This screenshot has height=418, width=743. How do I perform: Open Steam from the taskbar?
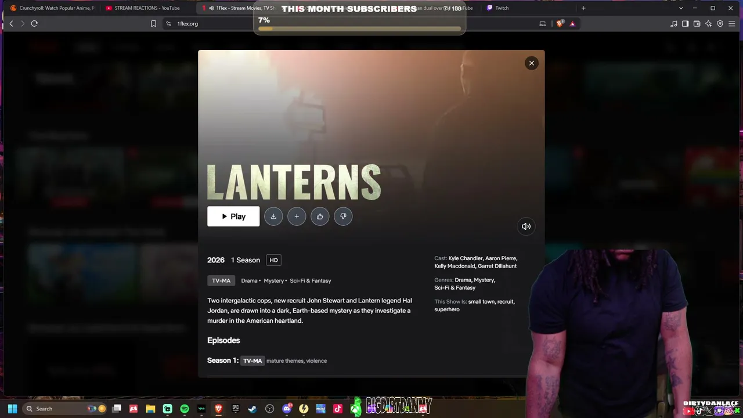click(253, 409)
